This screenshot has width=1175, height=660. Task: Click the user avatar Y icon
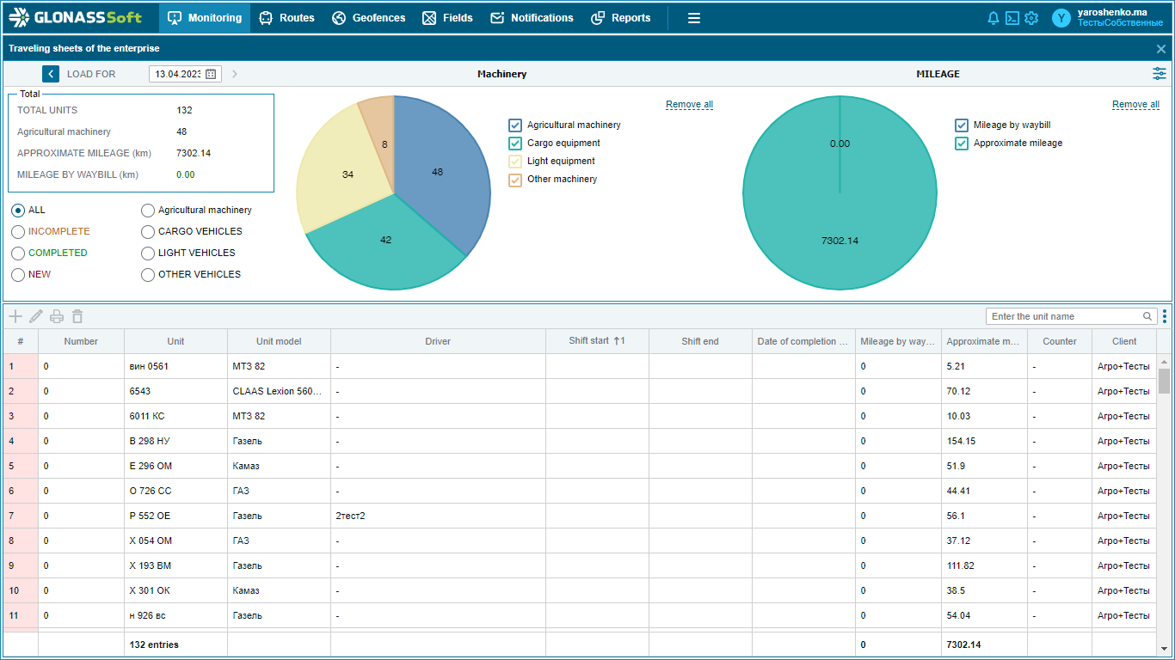tap(1062, 18)
